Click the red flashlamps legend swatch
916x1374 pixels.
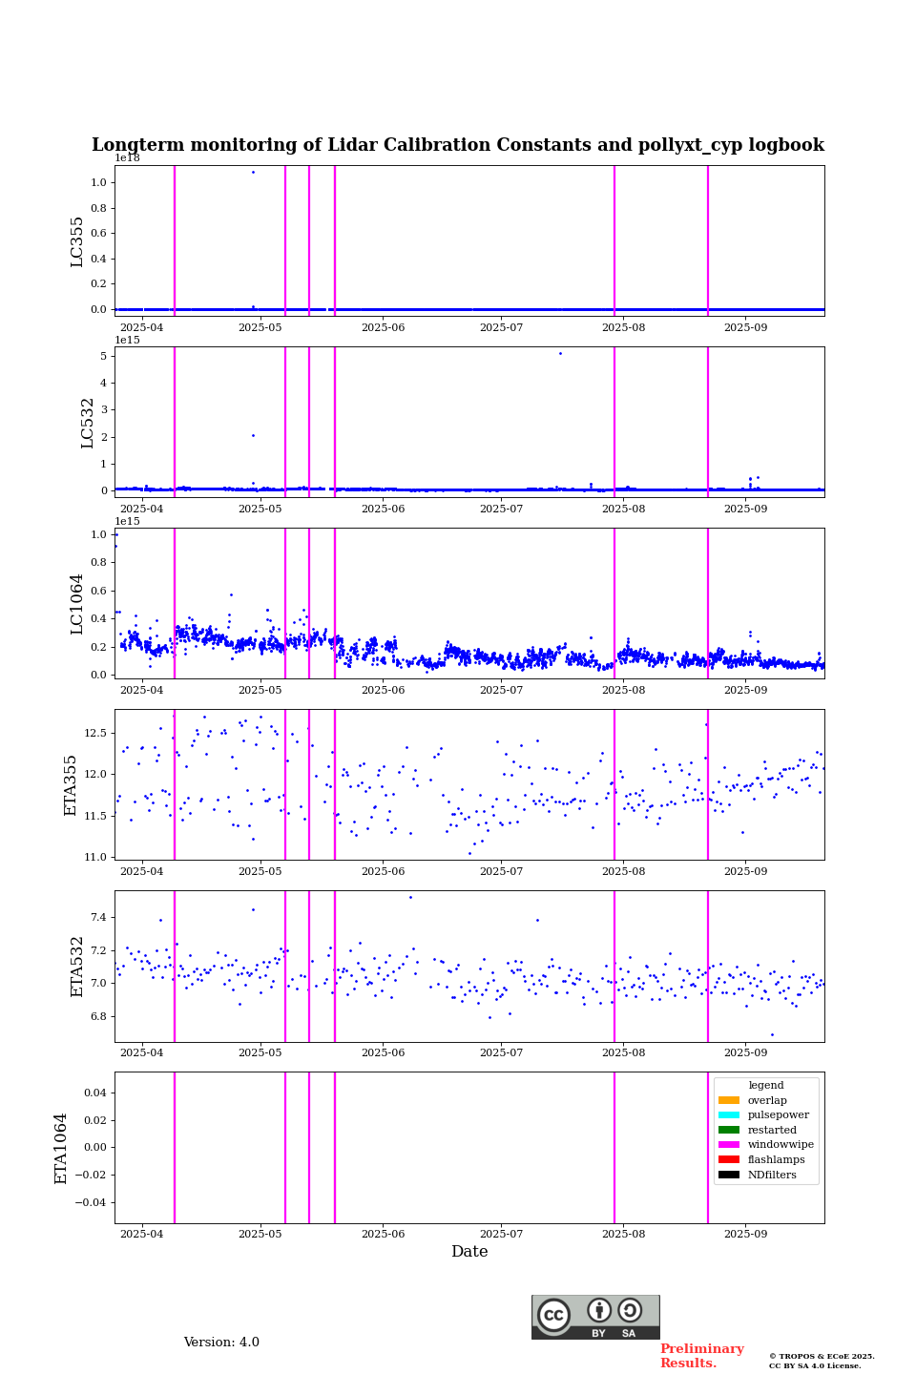click(728, 1159)
